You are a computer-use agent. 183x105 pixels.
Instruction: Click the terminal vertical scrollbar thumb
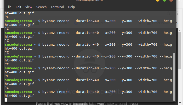174,77
